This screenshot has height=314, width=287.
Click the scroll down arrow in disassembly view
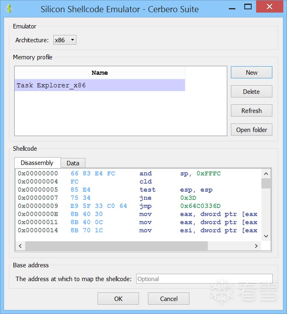pyautogui.click(x=266, y=236)
